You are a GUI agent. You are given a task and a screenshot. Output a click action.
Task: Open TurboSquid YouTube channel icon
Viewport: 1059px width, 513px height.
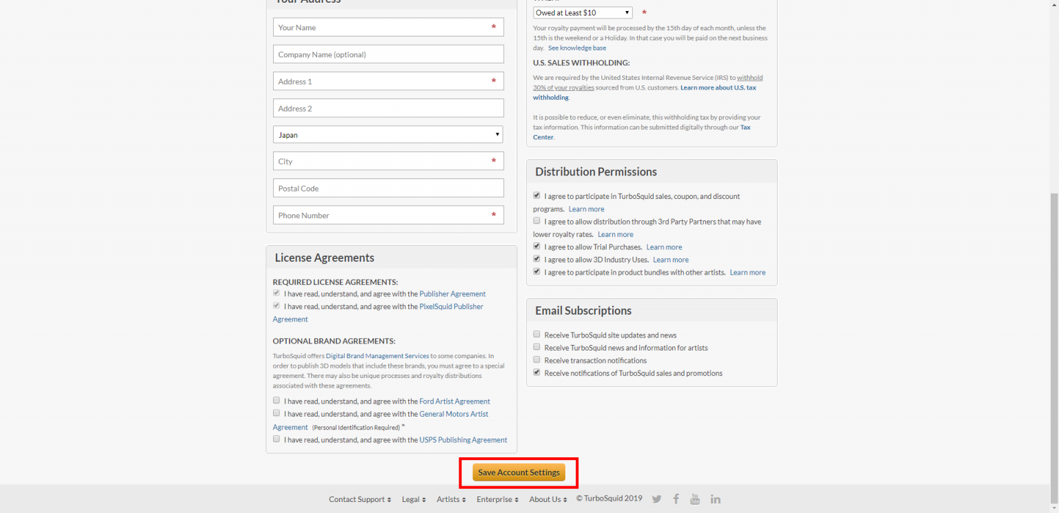click(x=695, y=499)
